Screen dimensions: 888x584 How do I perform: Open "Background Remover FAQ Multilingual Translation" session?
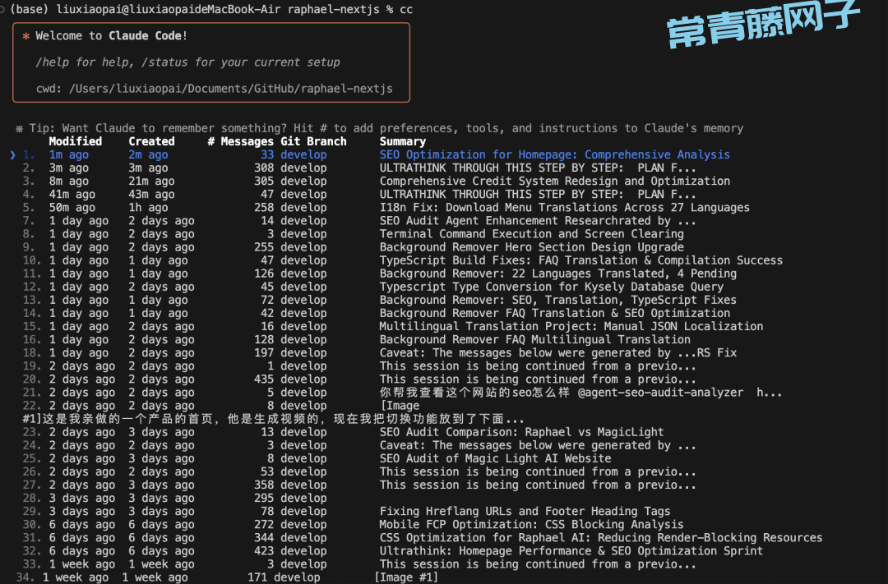(x=356, y=339)
